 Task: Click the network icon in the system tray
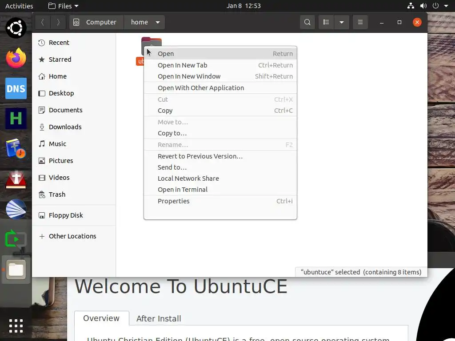point(411,6)
